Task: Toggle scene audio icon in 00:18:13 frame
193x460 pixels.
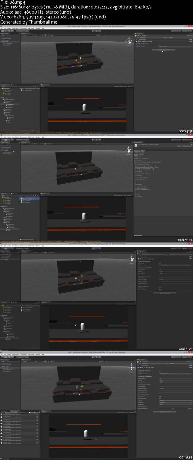Action: [x=48, y=361]
